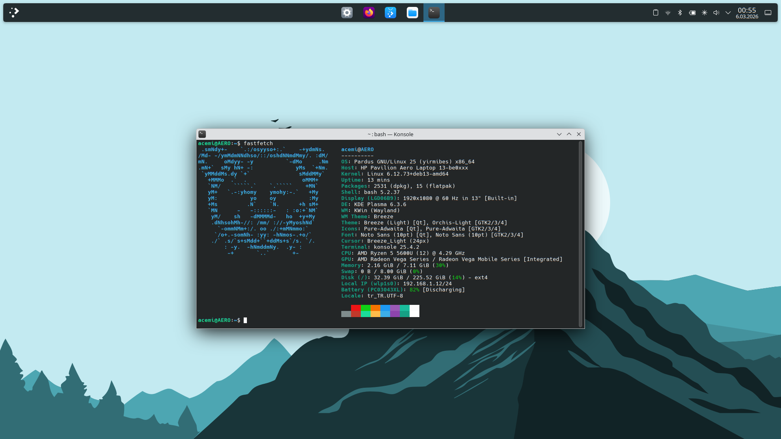The height and width of the screenshot is (439, 781).
Task: Open the audio volume control
Action: click(716, 13)
